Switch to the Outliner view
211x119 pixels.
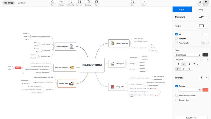tap(22, 3)
